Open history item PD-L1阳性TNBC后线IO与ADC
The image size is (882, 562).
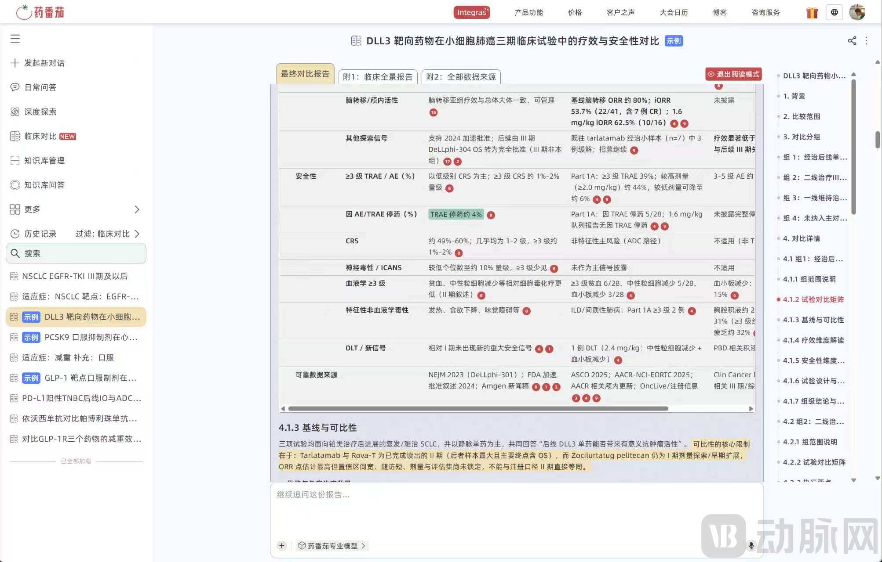click(76, 398)
